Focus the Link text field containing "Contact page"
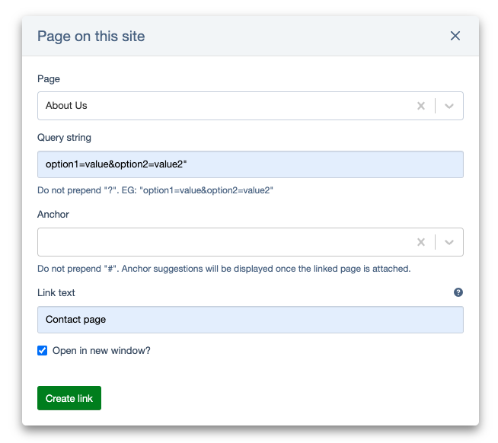498x443 pixels. 250,320
